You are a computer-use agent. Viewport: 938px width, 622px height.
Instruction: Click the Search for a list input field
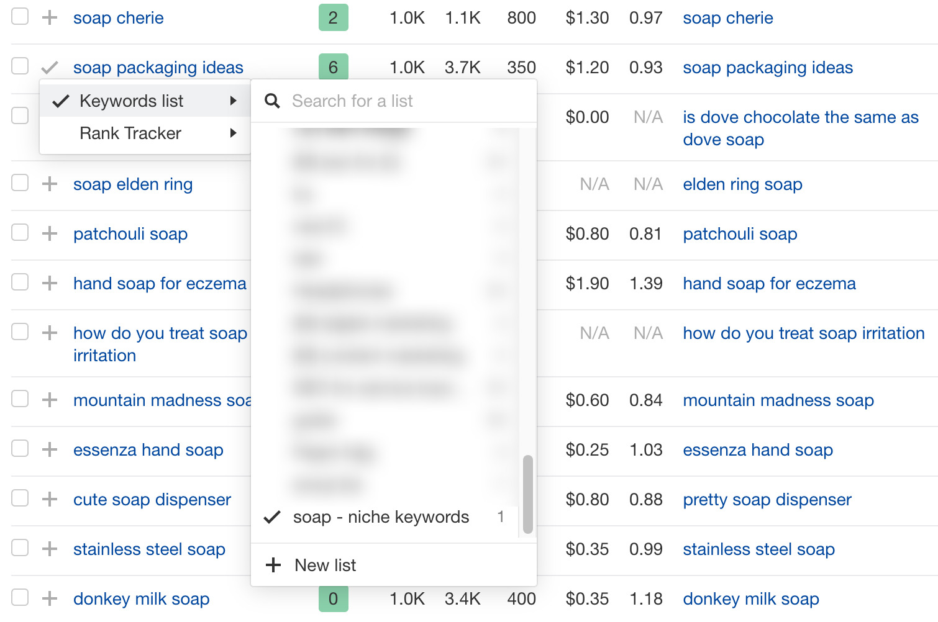click(x=404, y=100)
